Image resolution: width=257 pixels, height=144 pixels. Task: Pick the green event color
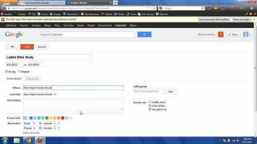(47, 118)
